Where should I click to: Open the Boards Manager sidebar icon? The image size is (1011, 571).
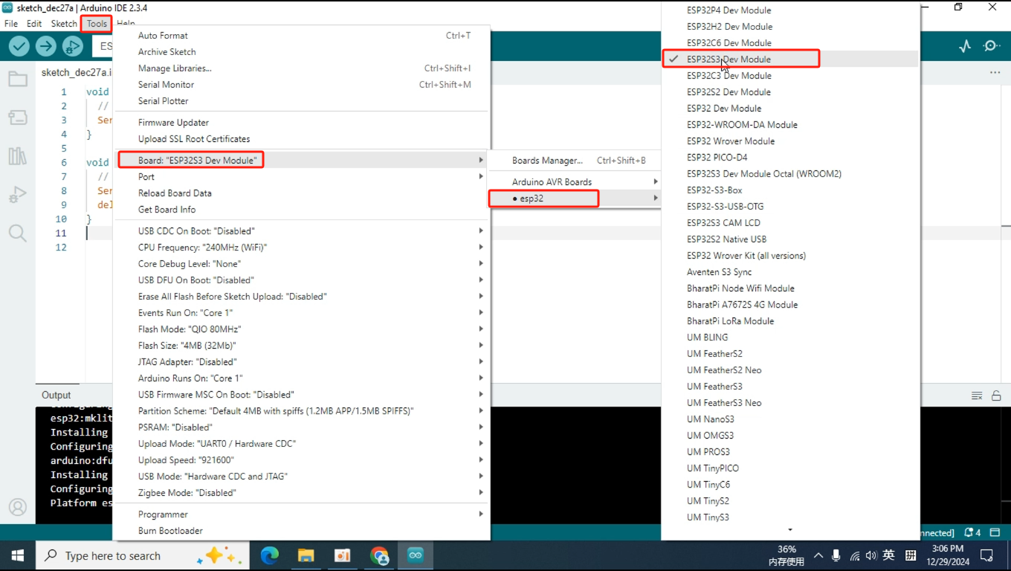point(18,117)
